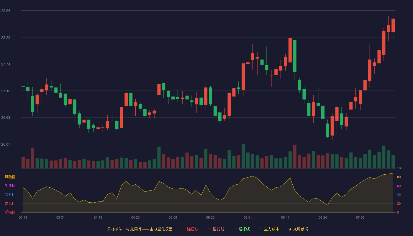The image size is (413, 236).
Task: Select the 05-20 date label
Action: pos(210,217)
